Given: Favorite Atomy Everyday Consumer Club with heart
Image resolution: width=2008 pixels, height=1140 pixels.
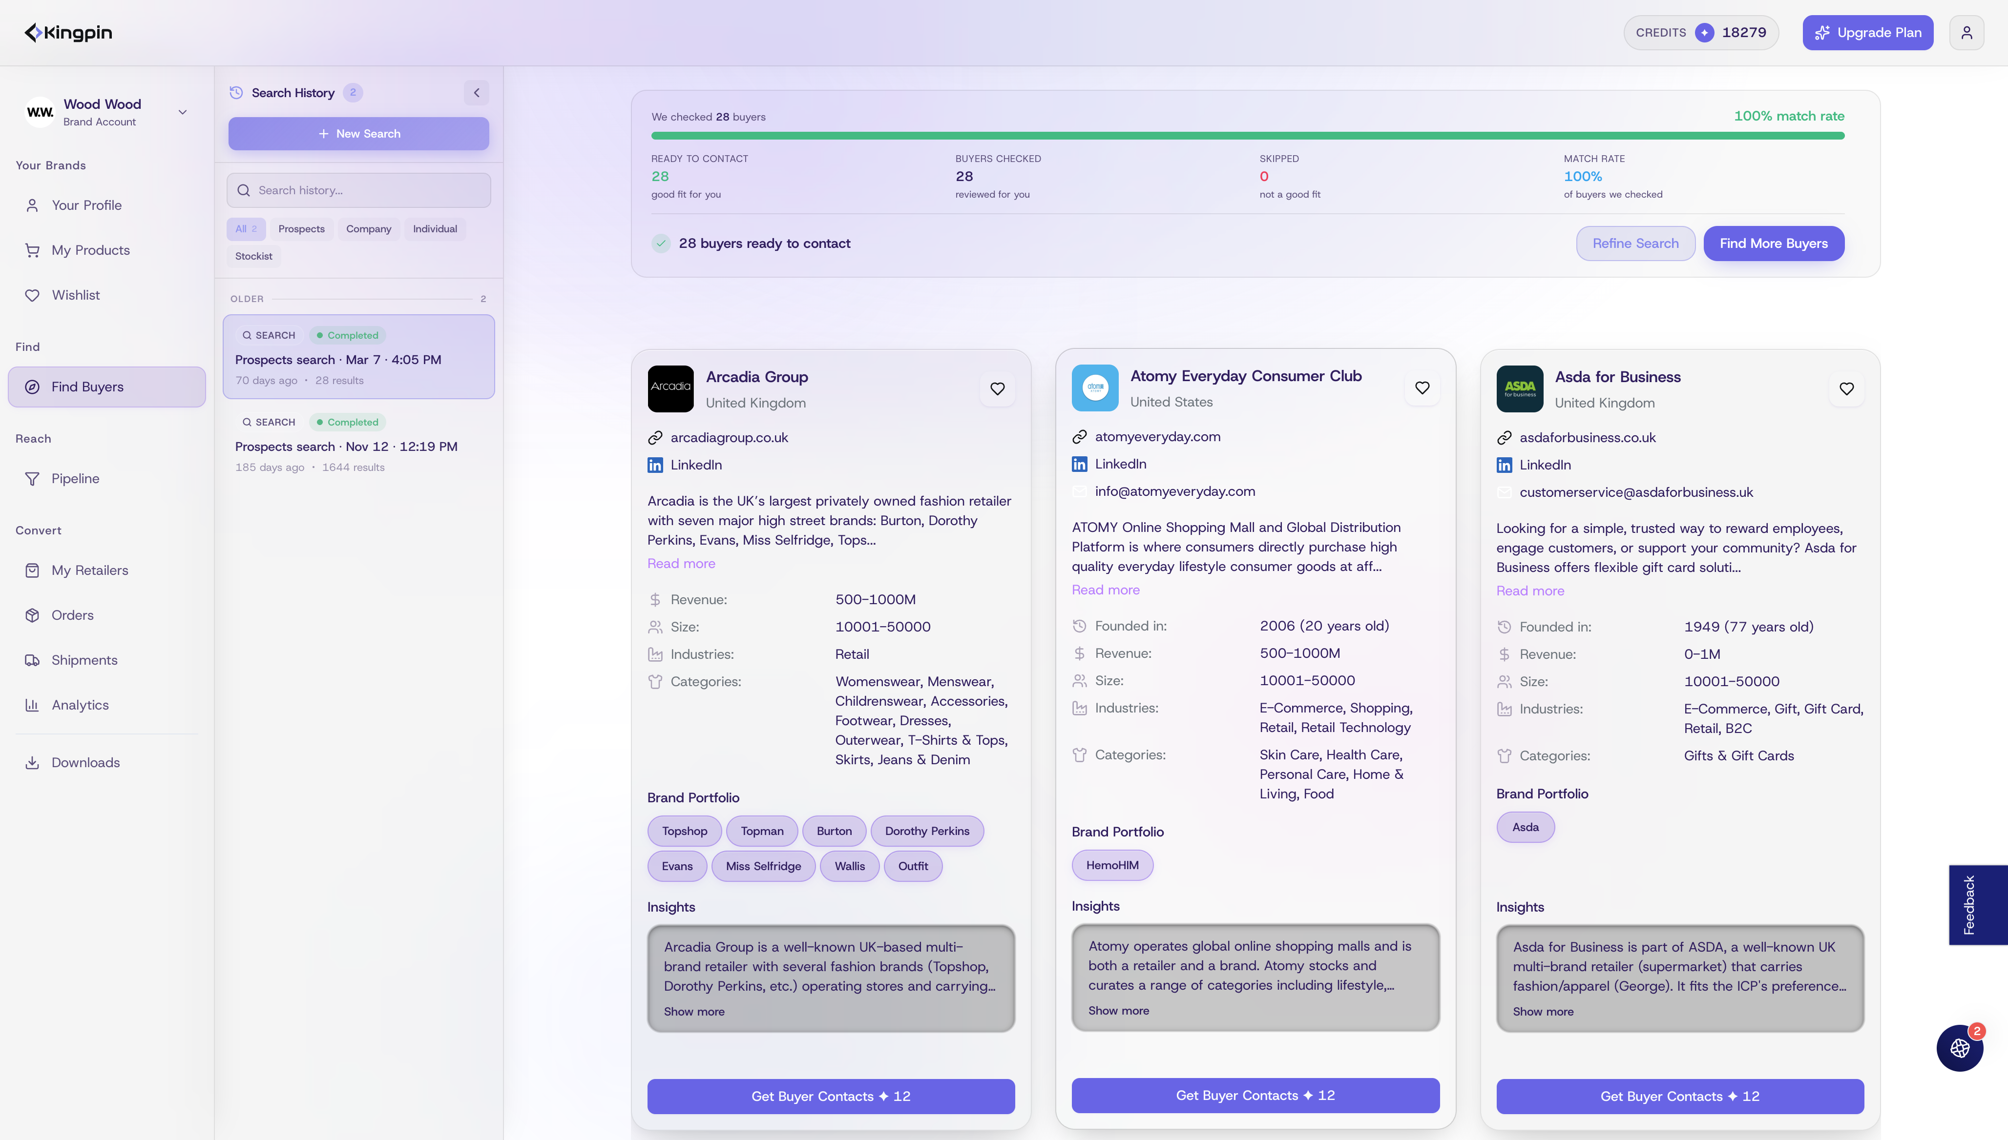Looking at the screenshot, I should pyautogui.click(x=1422, y=388).
